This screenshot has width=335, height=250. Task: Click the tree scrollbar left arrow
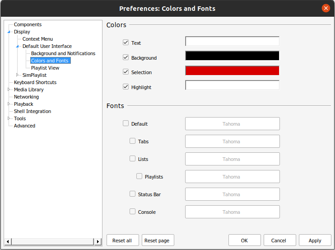click(x=8, y=242)
